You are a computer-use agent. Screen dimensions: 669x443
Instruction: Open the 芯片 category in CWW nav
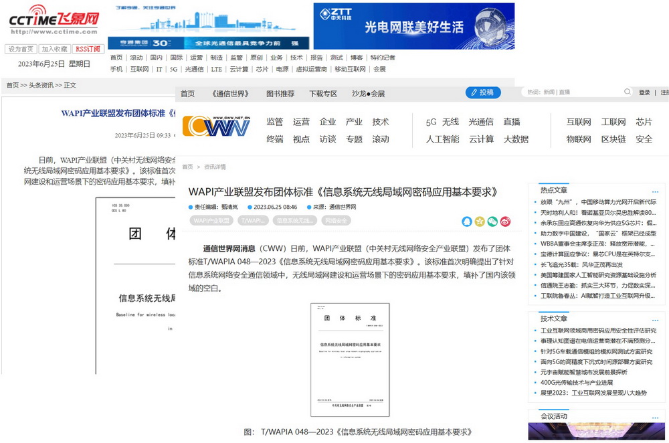[x=644, y=122]
